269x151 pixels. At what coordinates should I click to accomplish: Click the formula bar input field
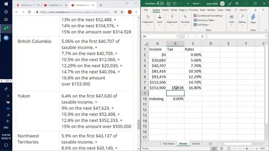coord(235,36)
